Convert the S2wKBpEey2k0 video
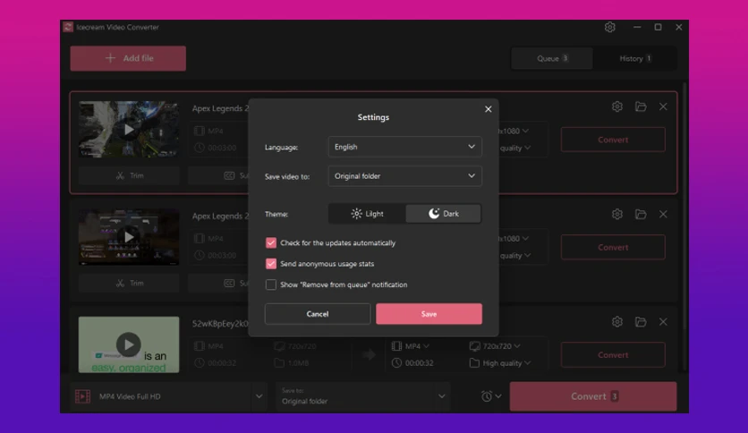The image size is (748, 433). [613, 355]
